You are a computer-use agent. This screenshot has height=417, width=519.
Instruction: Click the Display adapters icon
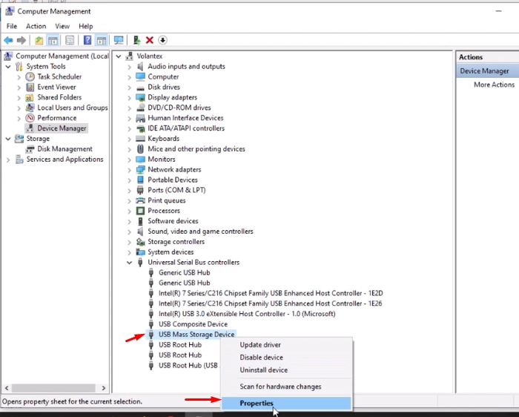[140, 97]
